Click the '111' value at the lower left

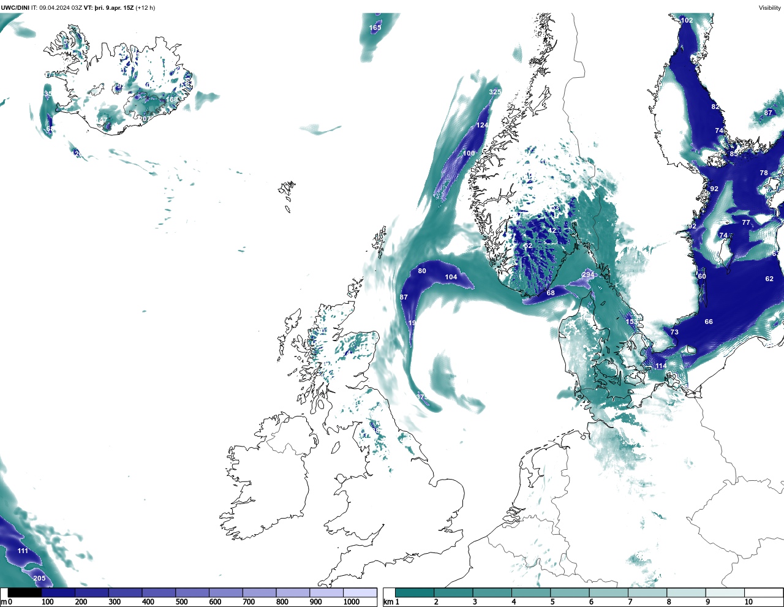point(23,551)
